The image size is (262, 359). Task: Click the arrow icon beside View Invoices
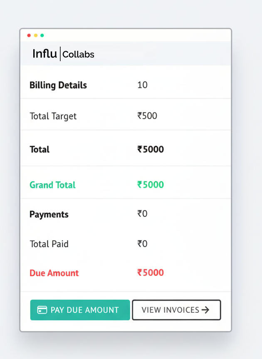coord(205,310)
